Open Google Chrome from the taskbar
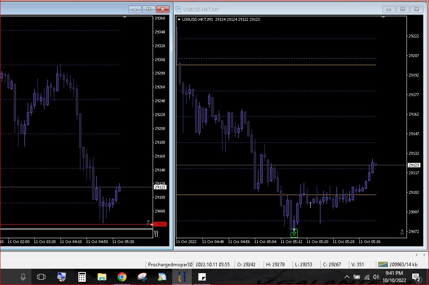 (122, 277)
